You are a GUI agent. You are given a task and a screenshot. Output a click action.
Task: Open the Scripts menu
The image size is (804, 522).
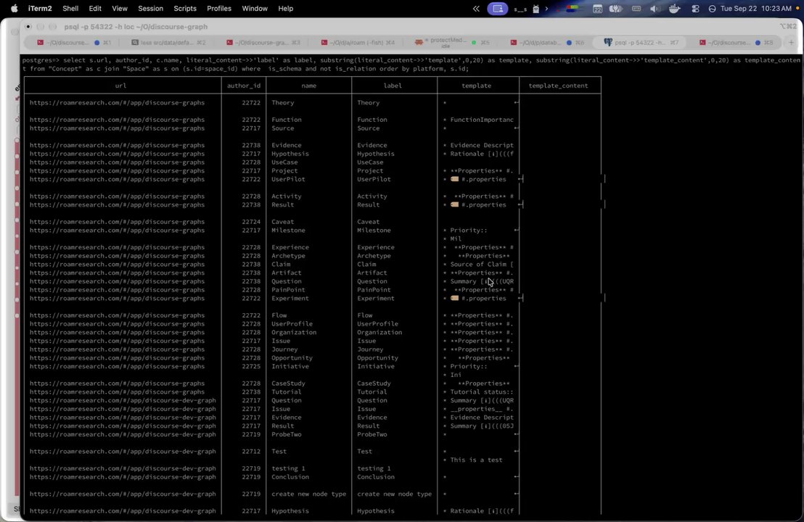click(x=184, y=8)
